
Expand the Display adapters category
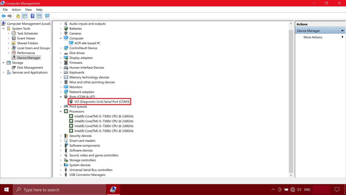(61, 58)
